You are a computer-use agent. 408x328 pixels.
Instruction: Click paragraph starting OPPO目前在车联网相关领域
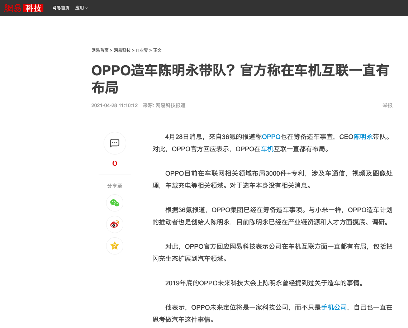click(x=272, y=180)
